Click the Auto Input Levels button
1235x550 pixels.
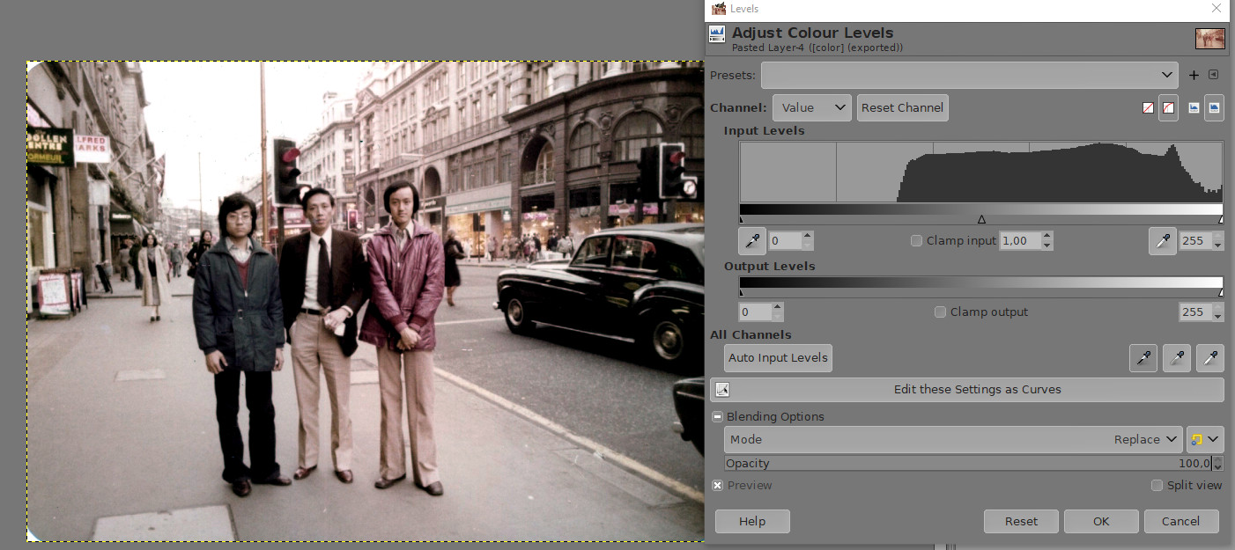pyautogui.click(x=778, y=358)
